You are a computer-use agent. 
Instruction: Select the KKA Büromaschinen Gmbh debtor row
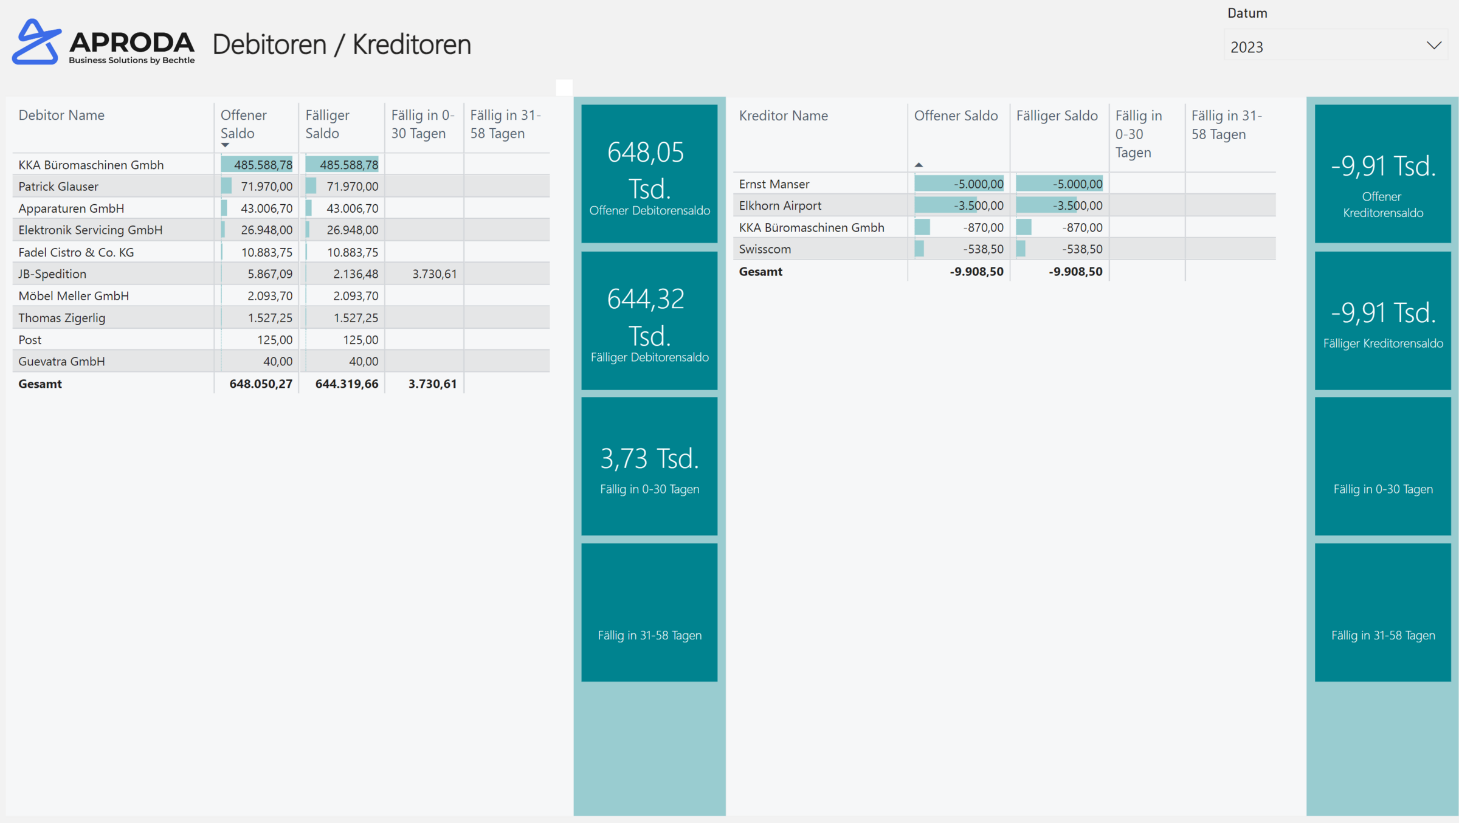point(91,164)
